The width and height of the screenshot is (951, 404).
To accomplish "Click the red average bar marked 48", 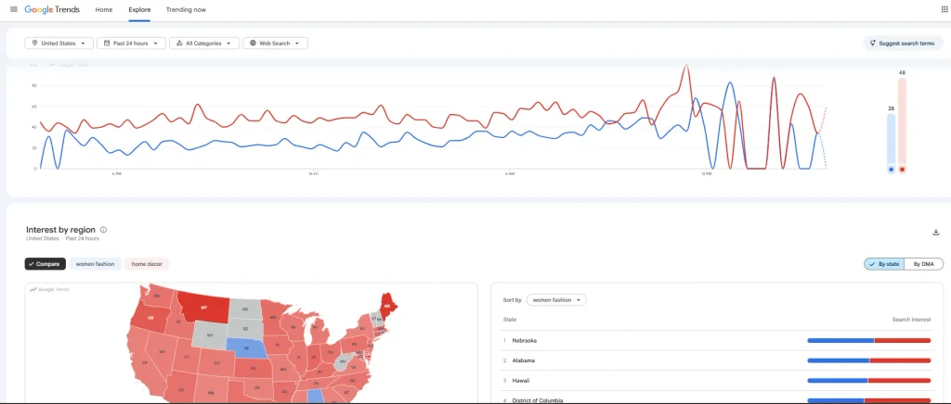I will coord(902,126).
